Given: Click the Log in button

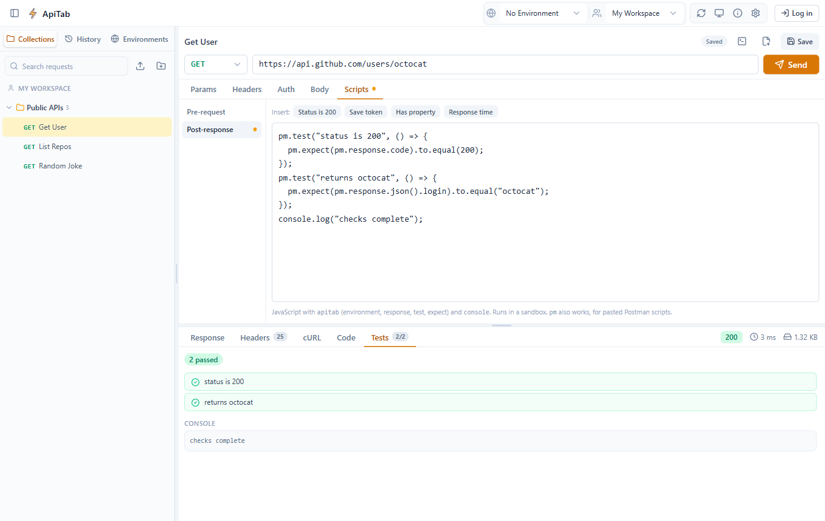Looking at the screenshot, I should 796,13.
